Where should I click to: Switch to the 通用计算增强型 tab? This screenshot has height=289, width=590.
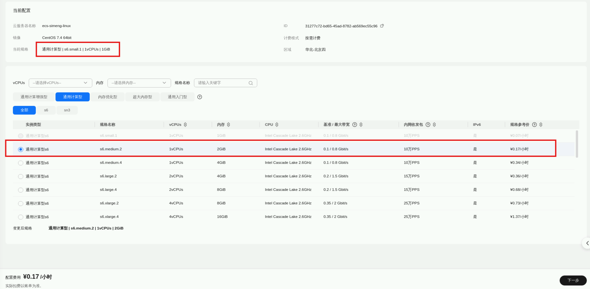pos(34,97)
